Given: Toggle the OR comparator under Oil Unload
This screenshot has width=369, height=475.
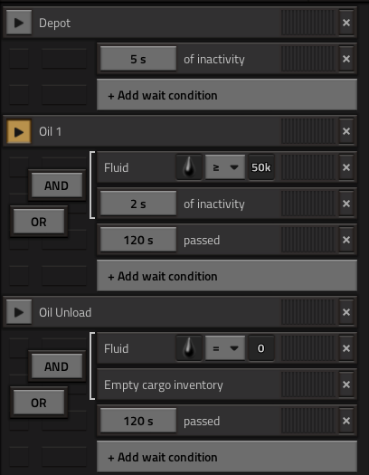Looking at the screenshot, I should coord(39,403).
